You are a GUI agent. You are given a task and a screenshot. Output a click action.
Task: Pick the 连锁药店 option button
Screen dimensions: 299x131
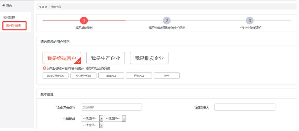click(139, 76)
